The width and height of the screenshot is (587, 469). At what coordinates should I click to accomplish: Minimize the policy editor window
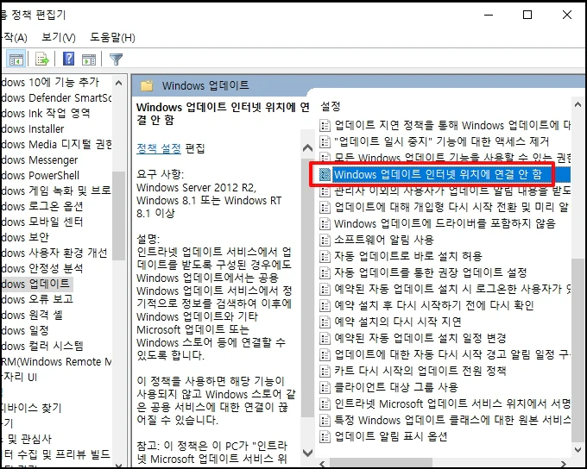(489, 15)
